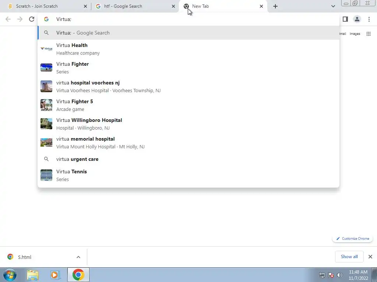
Task: Choose the Virtua Tennis series suggestion
Action: click(x=188, y=175)
